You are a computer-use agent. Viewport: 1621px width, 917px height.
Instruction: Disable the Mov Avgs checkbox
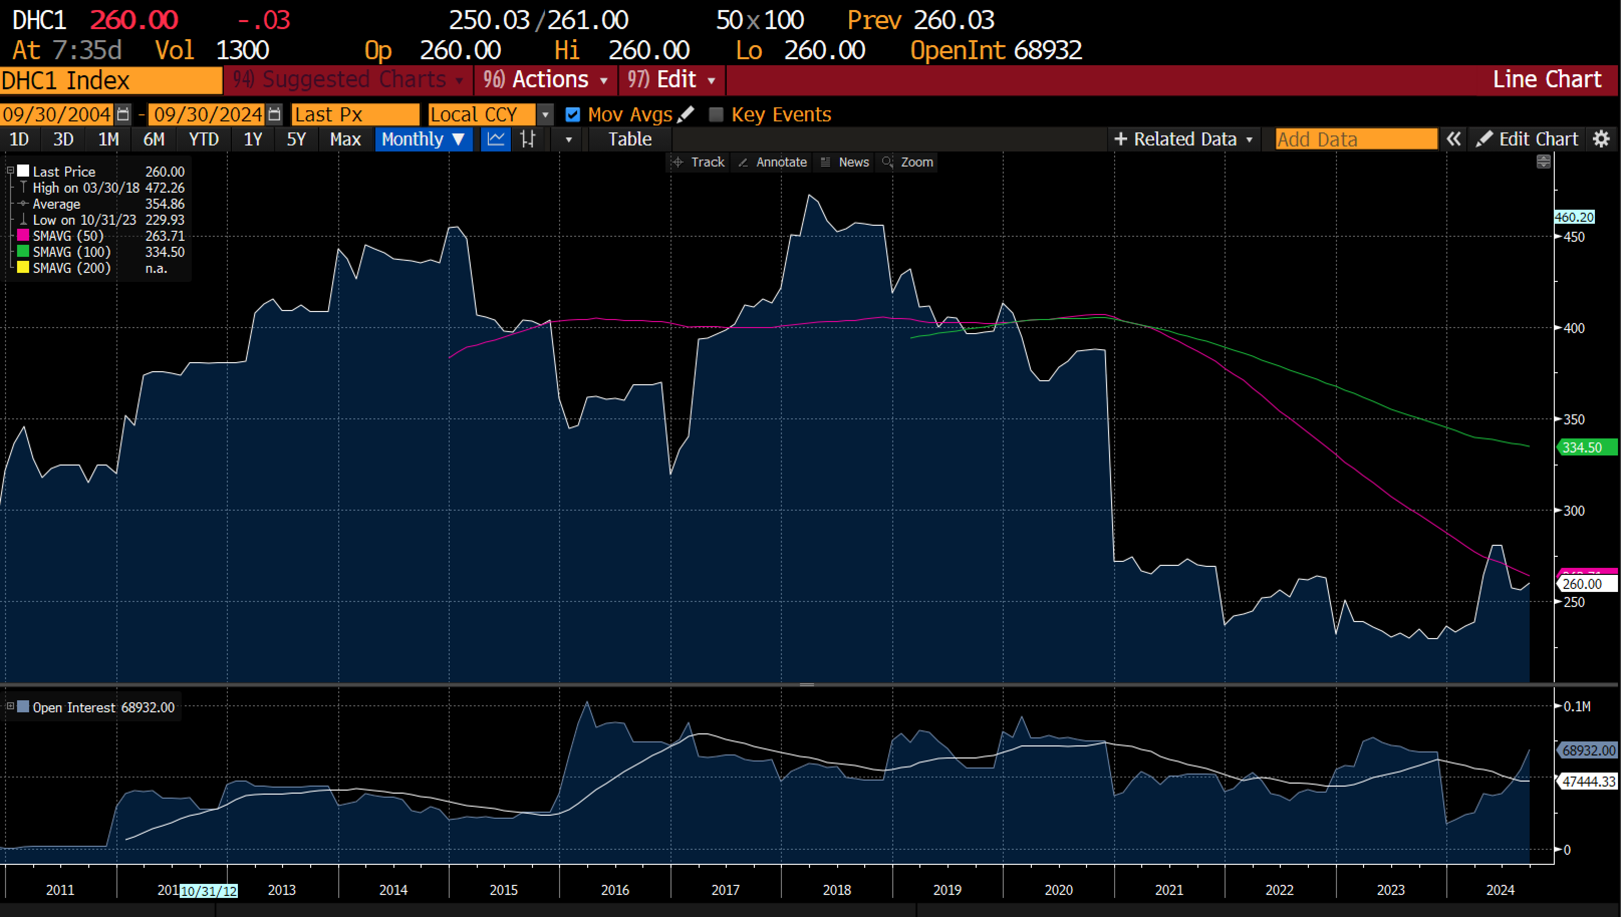point(573,114)
